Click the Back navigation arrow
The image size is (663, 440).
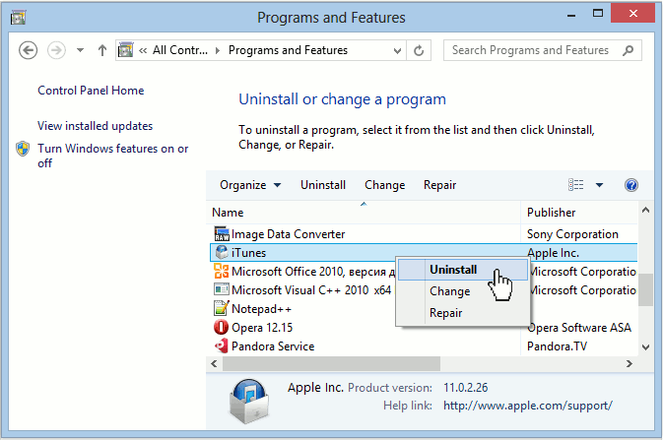28,51
